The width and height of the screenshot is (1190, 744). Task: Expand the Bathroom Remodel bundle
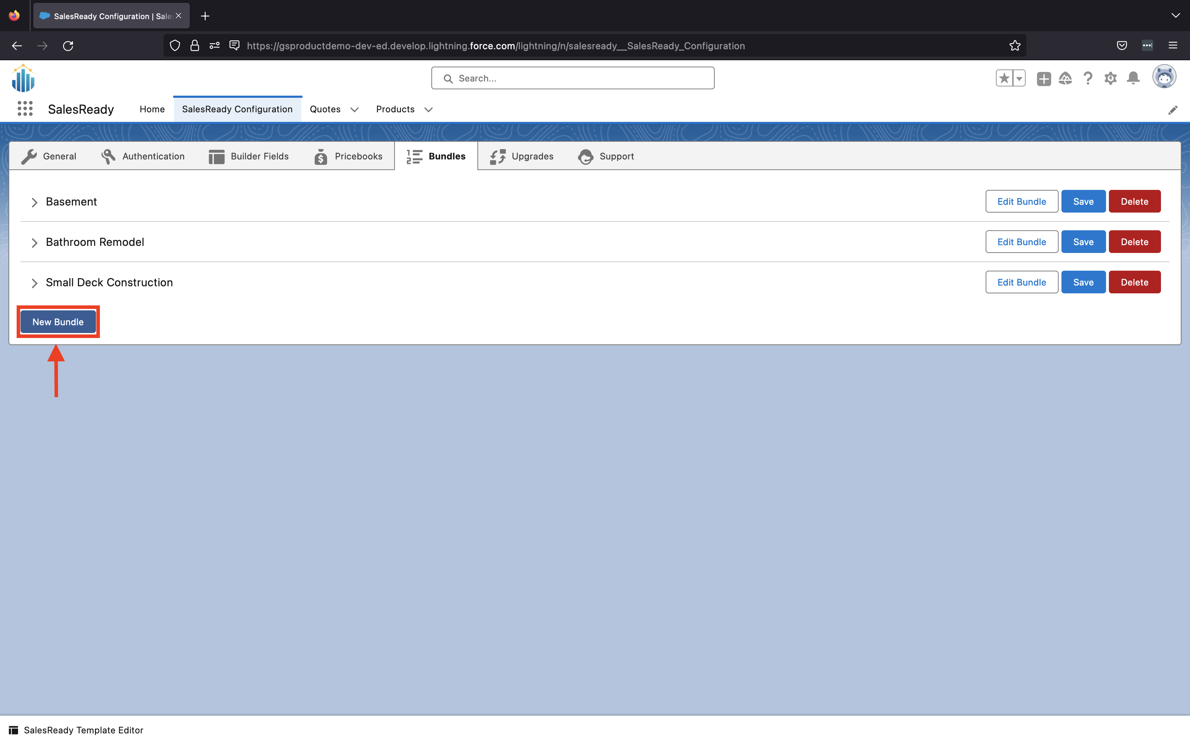34,243
